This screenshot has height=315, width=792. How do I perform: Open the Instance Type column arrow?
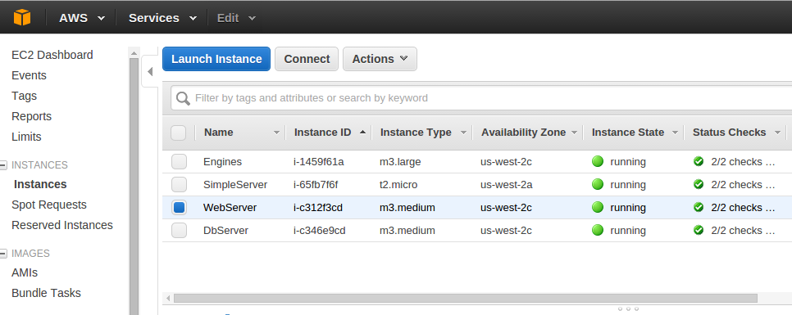tap(463, 133)
